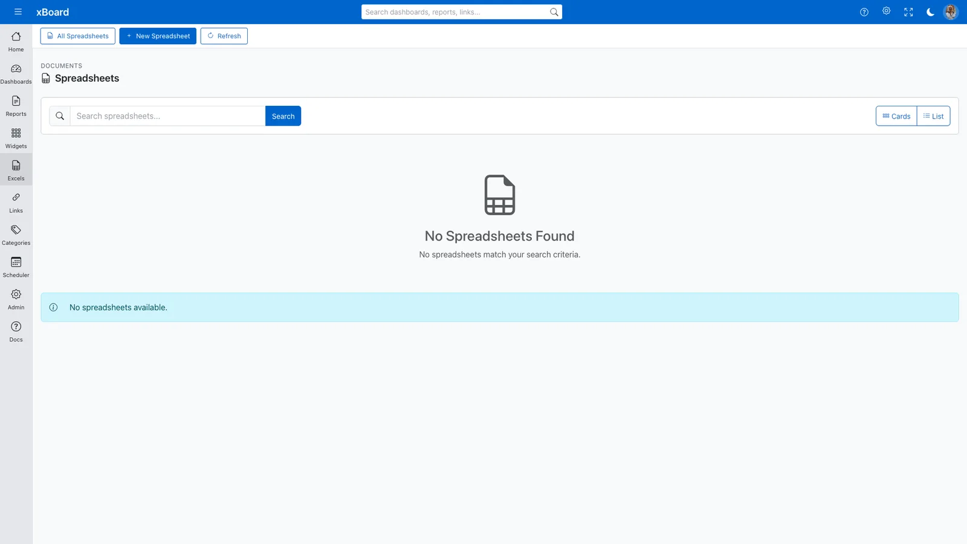
Task: Open Docs in sidebar
Action: (16, 331)
